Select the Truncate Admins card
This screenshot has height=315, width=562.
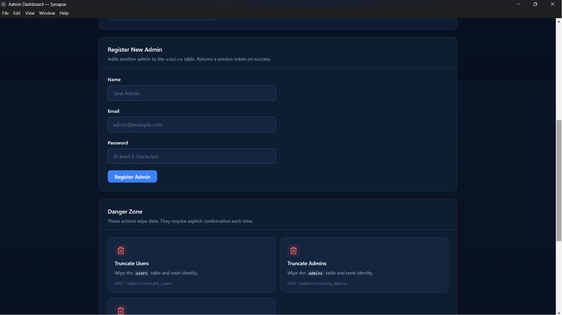pos(364,265)
